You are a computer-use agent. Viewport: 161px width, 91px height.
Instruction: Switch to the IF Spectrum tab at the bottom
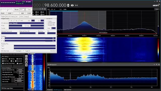(x=50, y=90)
